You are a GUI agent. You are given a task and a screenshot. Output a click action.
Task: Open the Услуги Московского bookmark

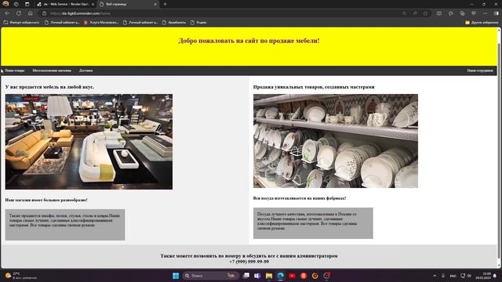tap(101, 23)
